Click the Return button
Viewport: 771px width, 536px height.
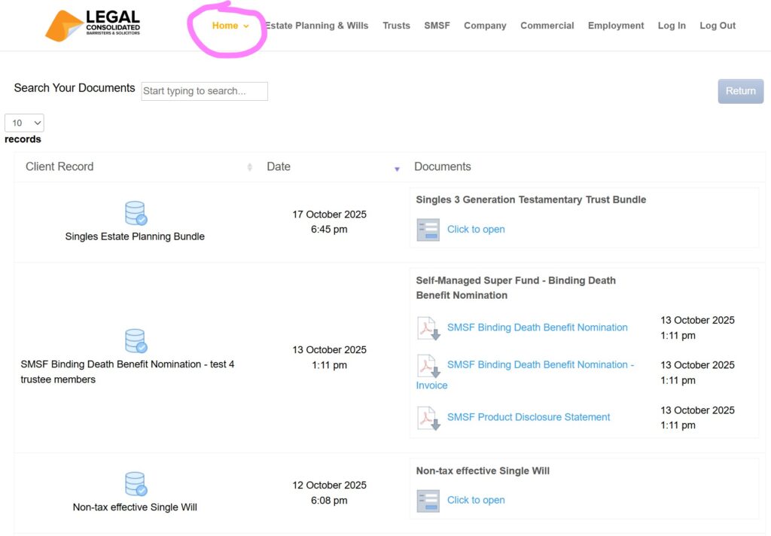741,91
